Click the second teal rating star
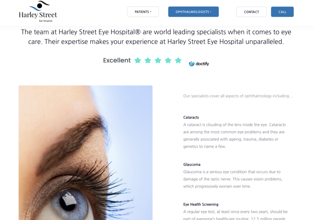 click(148, 60)
